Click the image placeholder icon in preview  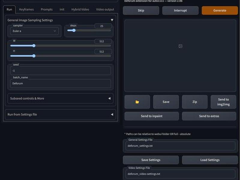point(180,46)
